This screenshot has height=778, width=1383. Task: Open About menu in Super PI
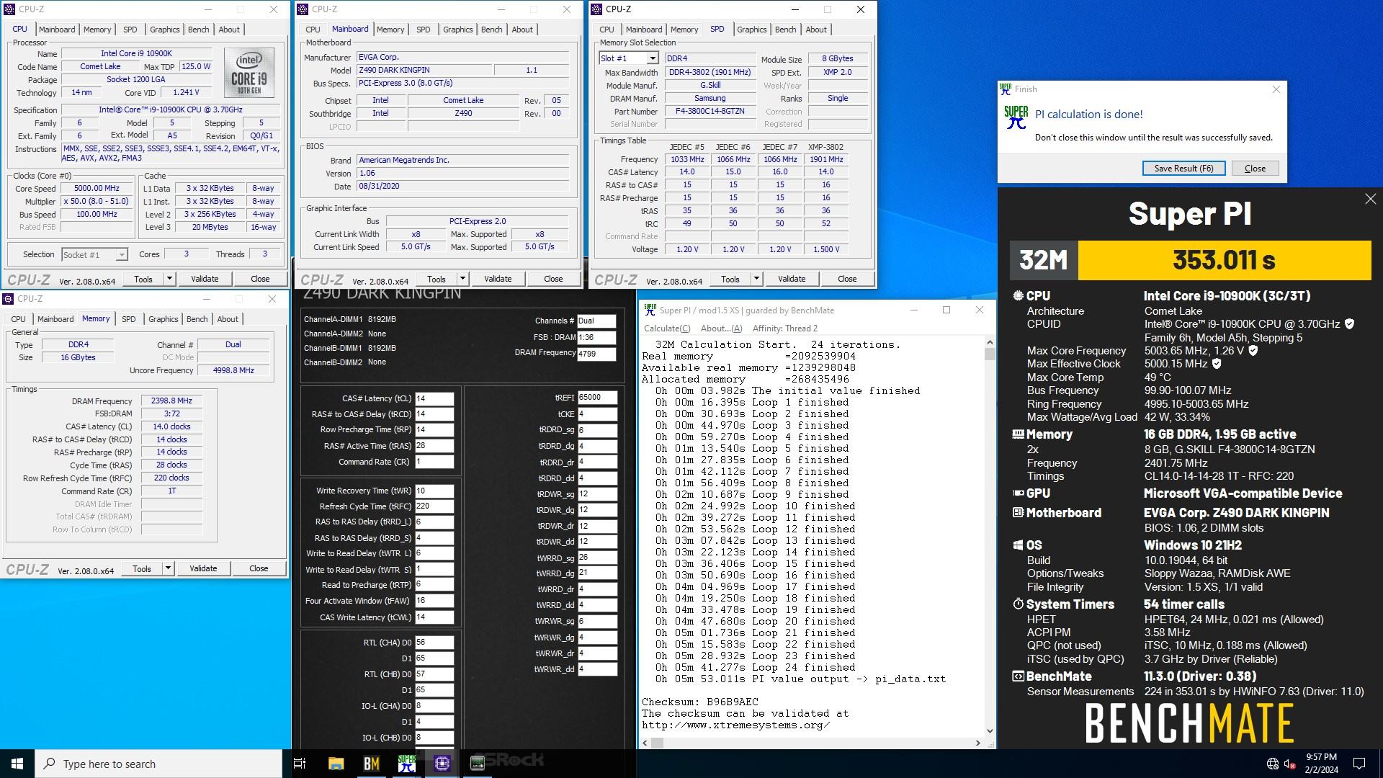pyautogui.click(x=721, y=328)
